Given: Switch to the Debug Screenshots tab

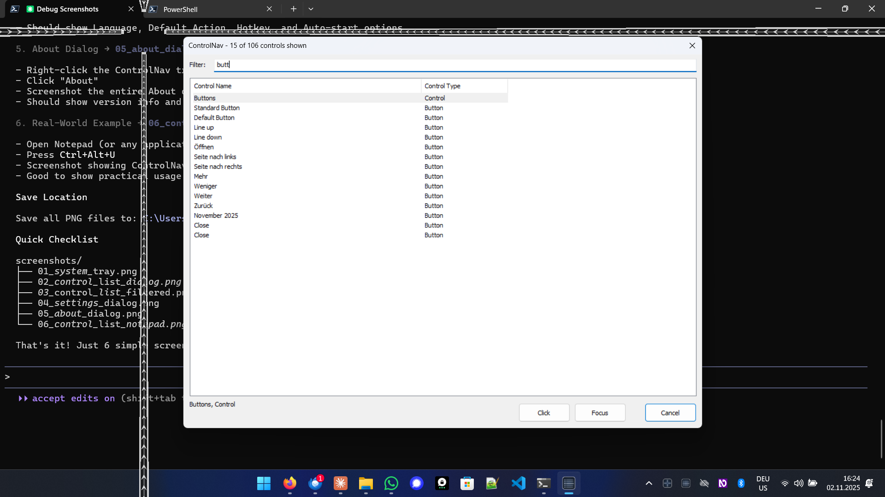Looking at the screenshot, I should (69, 9).
